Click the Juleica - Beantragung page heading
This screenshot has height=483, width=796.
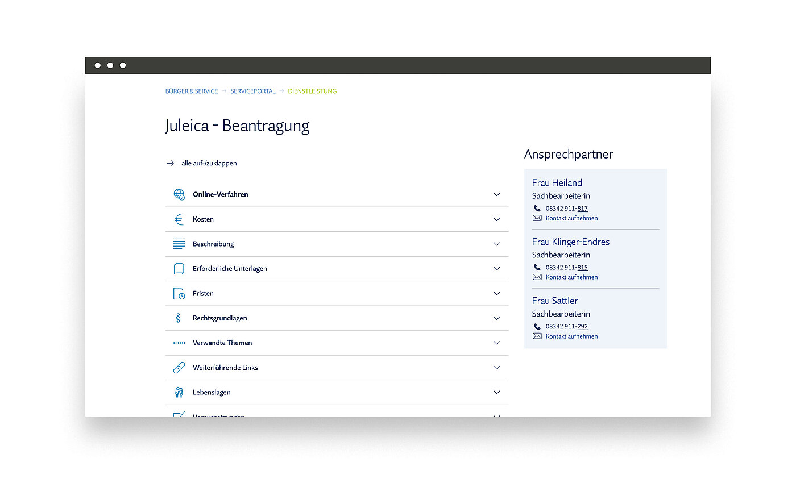pyautogui.click(x=238, y=126)
